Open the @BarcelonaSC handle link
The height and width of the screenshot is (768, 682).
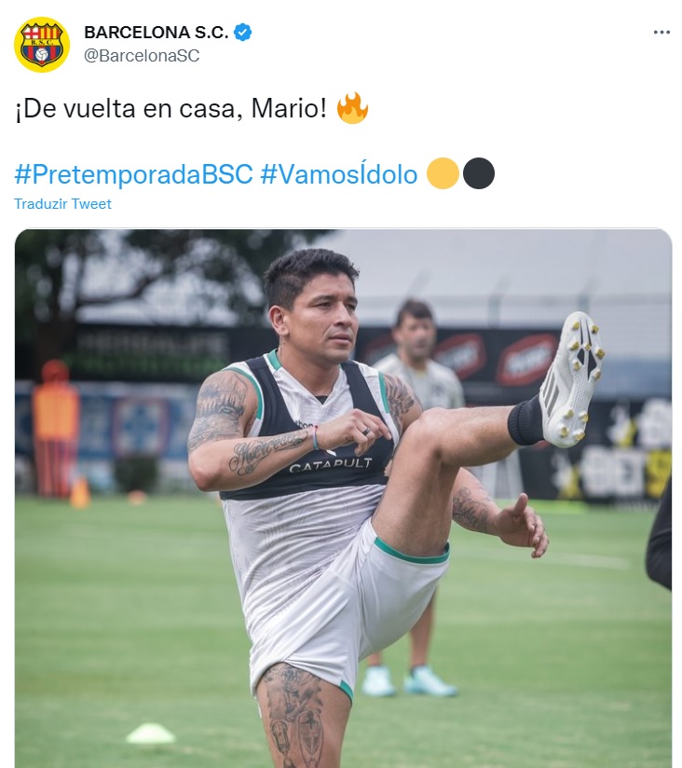coord(142,55)
